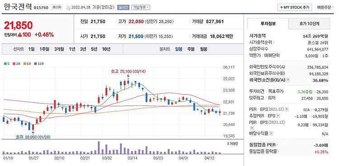Select the 3개월 line chart period

(x=59, y=49)
